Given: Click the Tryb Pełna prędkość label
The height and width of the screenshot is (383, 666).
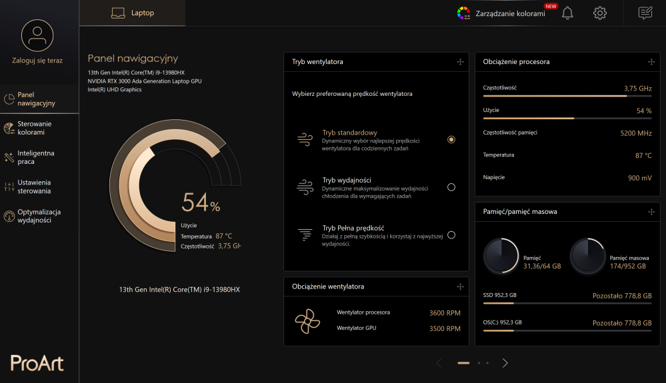Looking at the screenshot, I should point(353,228).
